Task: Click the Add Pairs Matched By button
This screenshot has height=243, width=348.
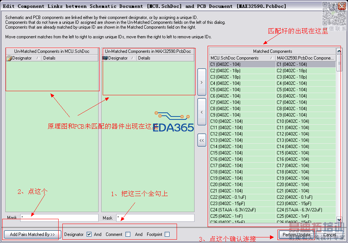Action: pos(32,234)
